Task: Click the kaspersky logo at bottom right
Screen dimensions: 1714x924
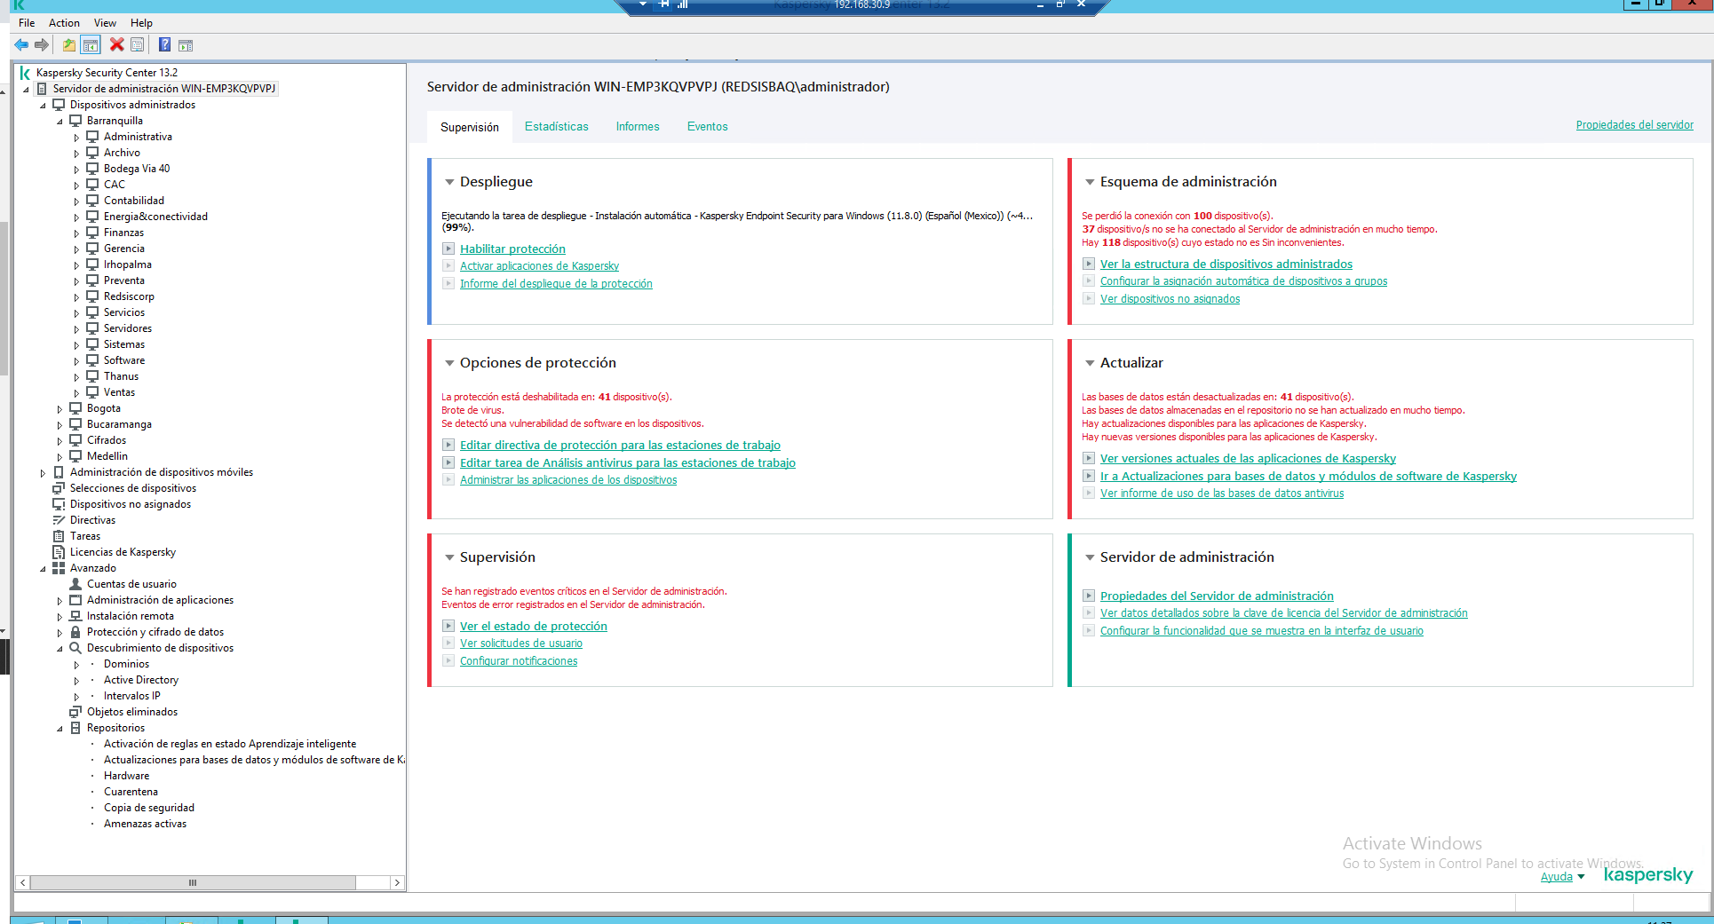Action: point(1648,875)
